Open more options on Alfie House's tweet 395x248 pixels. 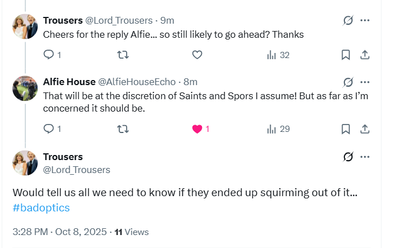tap(365, 82)
